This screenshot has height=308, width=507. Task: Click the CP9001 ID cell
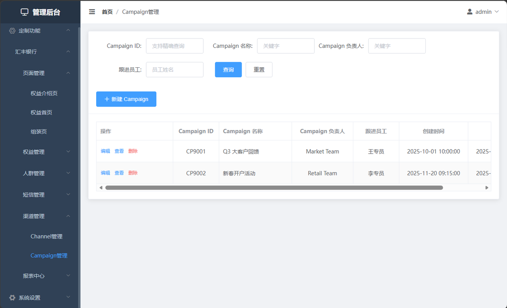(196, 151)
